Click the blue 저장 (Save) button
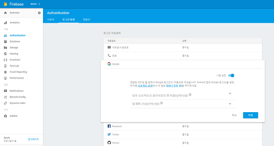 [250, 115]
